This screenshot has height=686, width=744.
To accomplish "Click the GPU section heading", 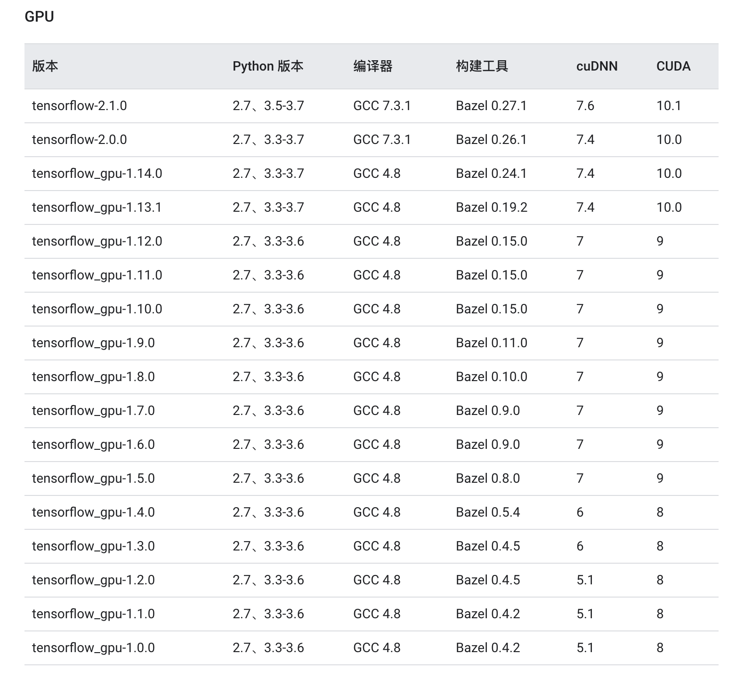I will (39, 16).
